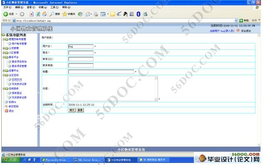Open the 历史投诉记录 link
Image resolution: width=263 pixels, height=165 pixels.
tap(19, 84)
